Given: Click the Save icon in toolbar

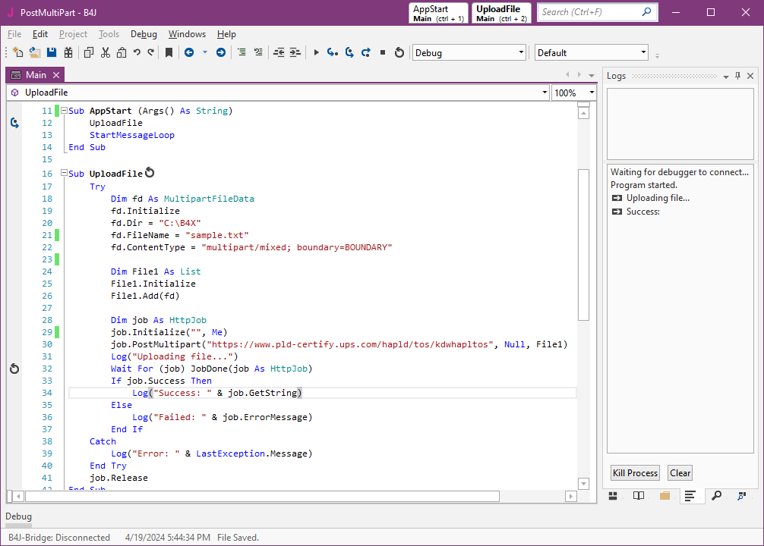Looking at the screenshot, I should tap(52, 52).
